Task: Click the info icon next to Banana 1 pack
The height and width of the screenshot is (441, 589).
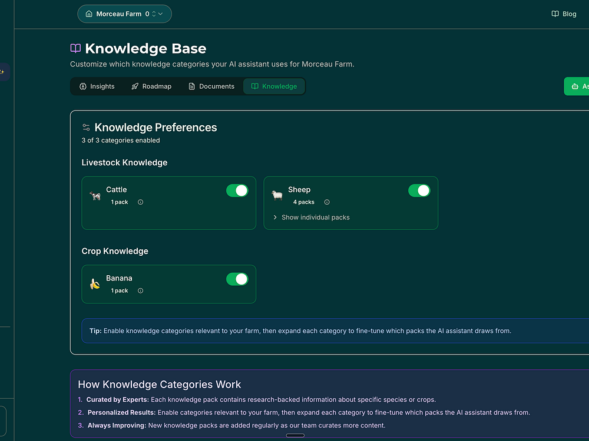Action: [141, 290]
